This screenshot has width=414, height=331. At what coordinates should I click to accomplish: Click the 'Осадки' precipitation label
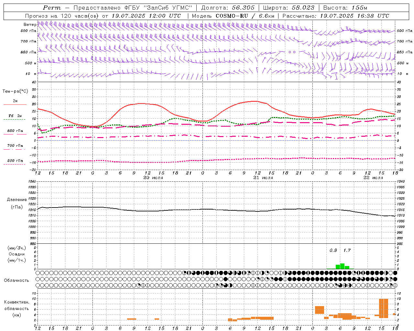(x=17, y=254)
